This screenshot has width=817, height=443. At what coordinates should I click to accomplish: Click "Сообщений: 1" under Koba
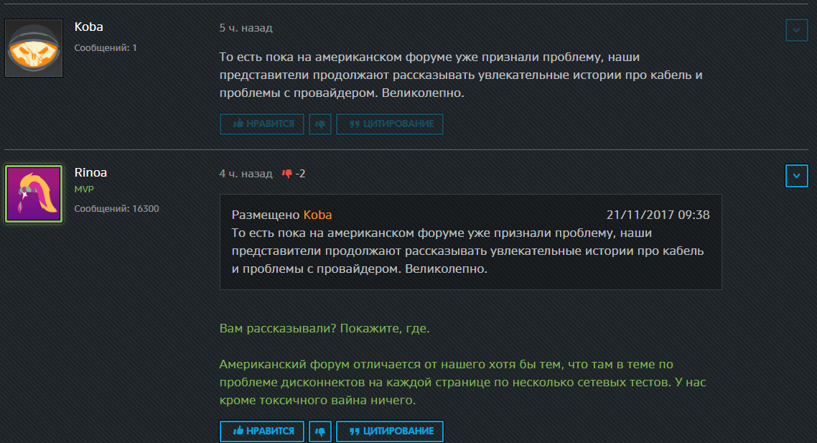106,48
